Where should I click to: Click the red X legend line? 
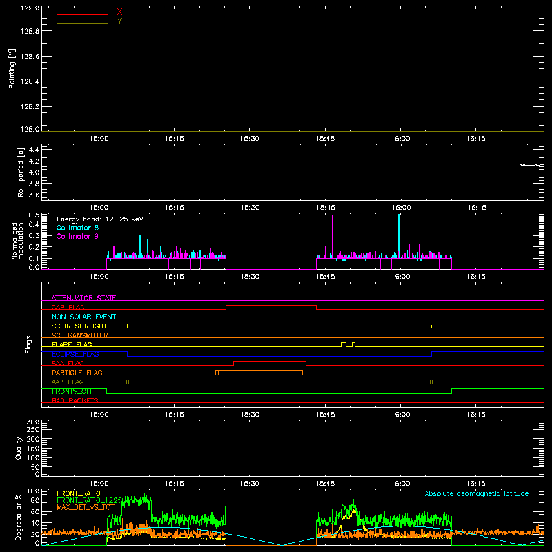click(82, 14)
